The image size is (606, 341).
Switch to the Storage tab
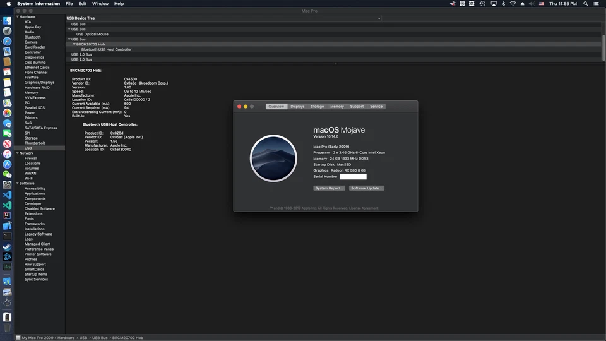[317, 107]
